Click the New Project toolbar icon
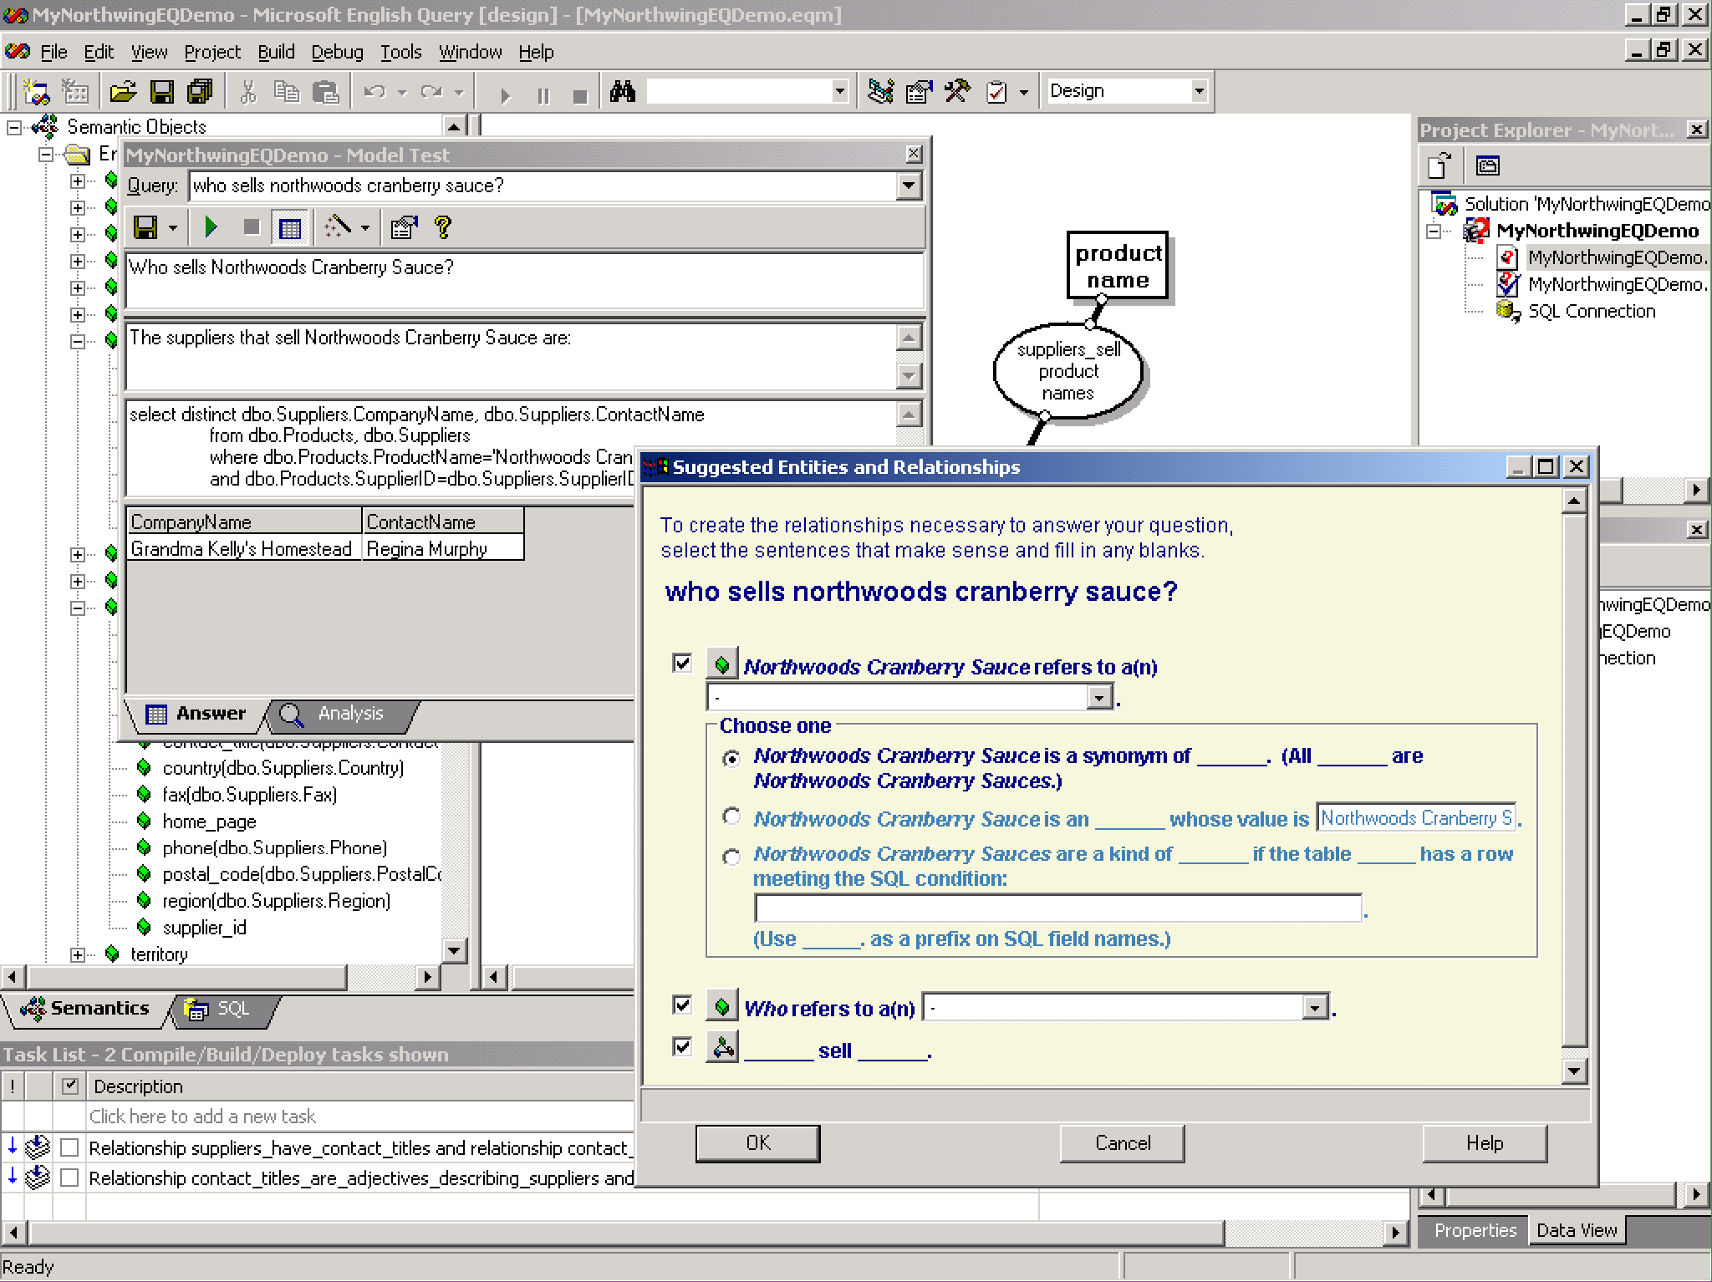 (36, 91)
